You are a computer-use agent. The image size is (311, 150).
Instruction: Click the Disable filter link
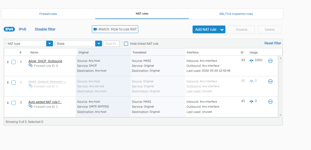[x=45, y=29]
